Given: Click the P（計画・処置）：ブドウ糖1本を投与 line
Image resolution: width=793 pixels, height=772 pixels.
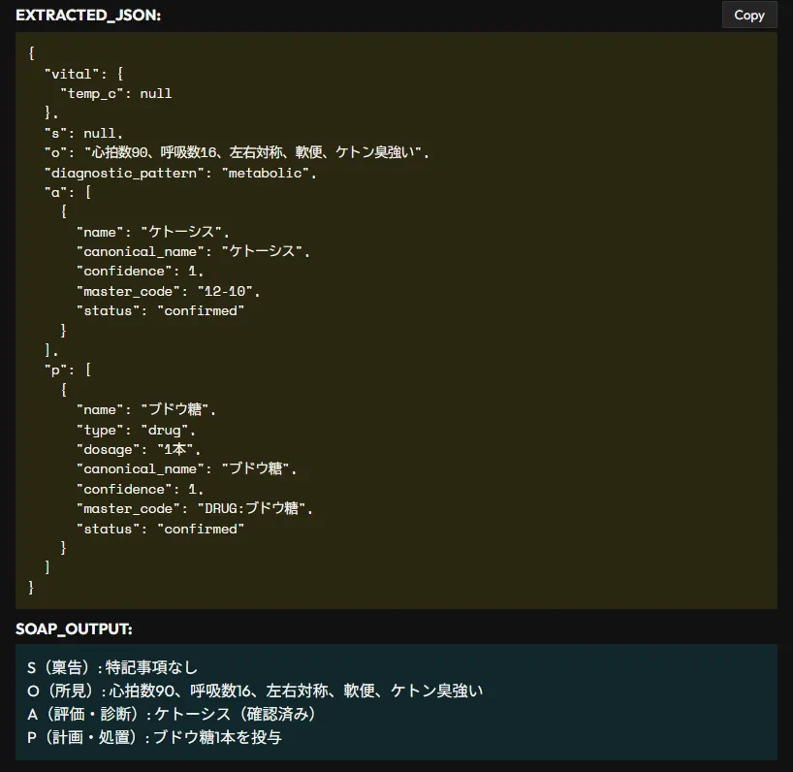Looking at the screenshot, I should point(154,738).
